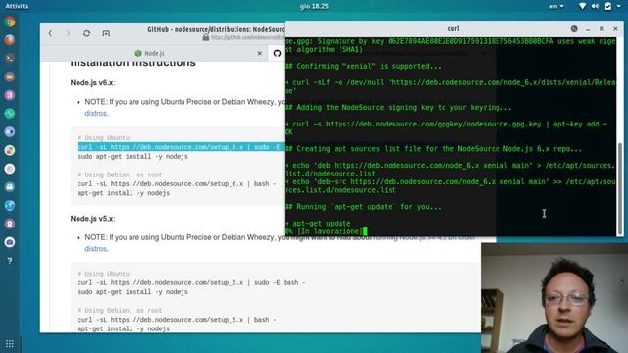Click terminal line '## Confirming "xenial" is supported...'
This screenshot has height=353, width=628.
coord(363,66)
